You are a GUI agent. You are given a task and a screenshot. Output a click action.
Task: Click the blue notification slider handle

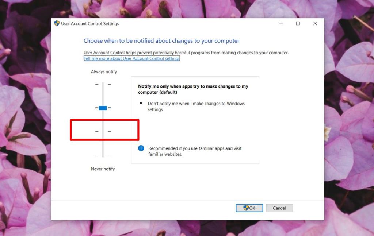[103, 108]
